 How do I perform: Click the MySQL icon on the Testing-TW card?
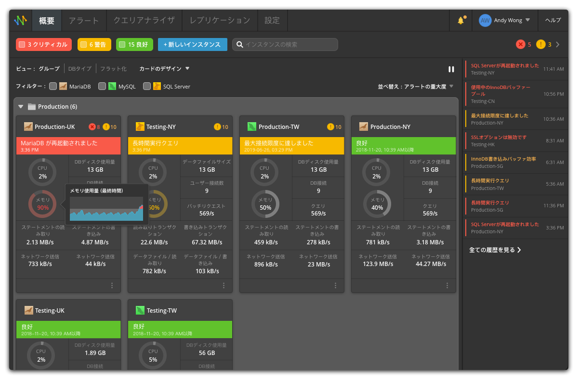pos(140,310)
